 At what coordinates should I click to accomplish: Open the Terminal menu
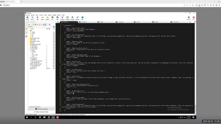click(27, 15)
